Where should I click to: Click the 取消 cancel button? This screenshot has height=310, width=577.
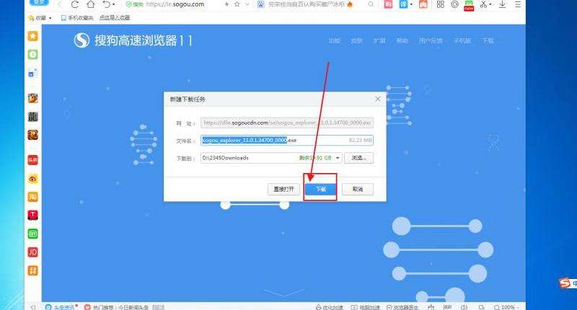(x=358, y=190)
